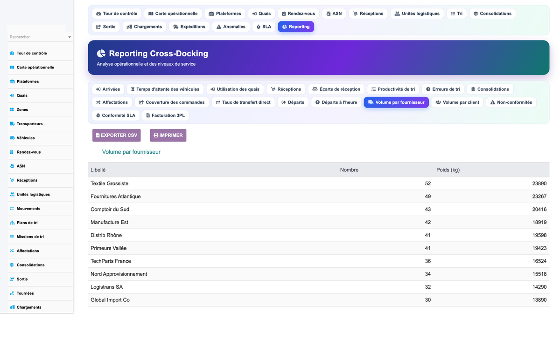Open Anomalies top navigation tab
This screenshot has height=346, width=560.
pyautogui.click(x=231, y=27)
